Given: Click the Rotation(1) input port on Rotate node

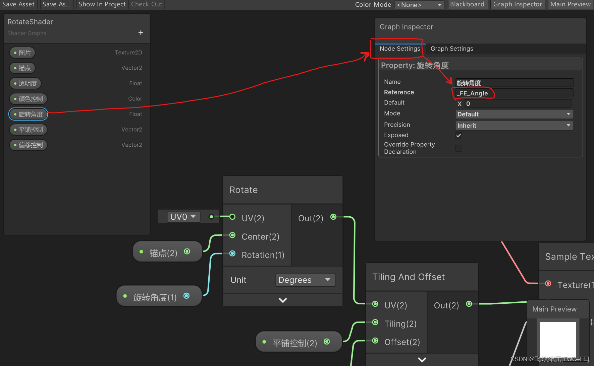Looking at the screenshot, I should 232,253.
